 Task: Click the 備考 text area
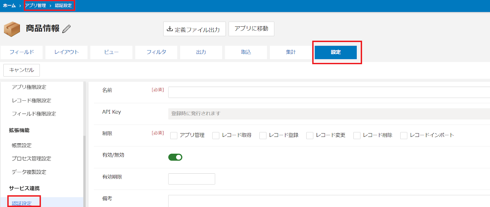point(329,201)
